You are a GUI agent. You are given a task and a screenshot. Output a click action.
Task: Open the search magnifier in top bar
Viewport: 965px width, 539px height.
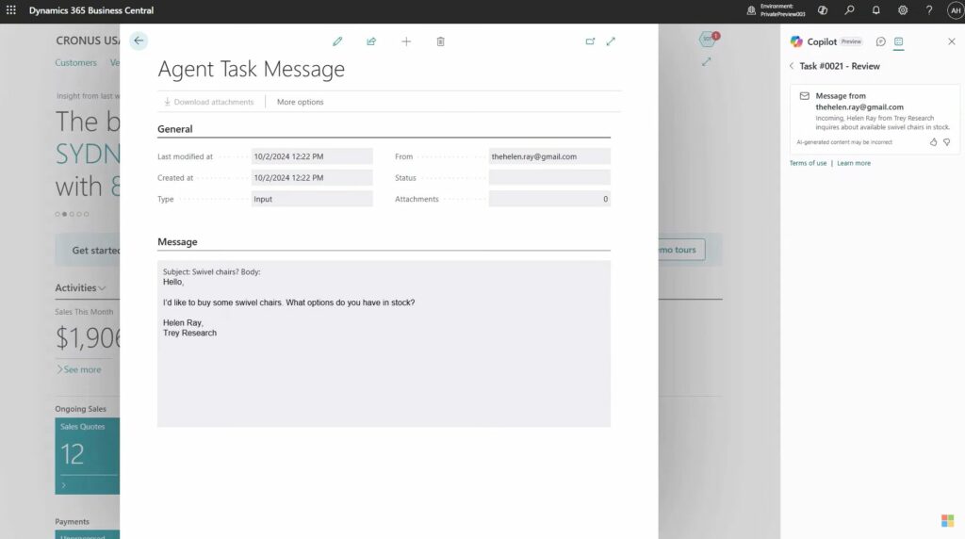coord(849,10)
